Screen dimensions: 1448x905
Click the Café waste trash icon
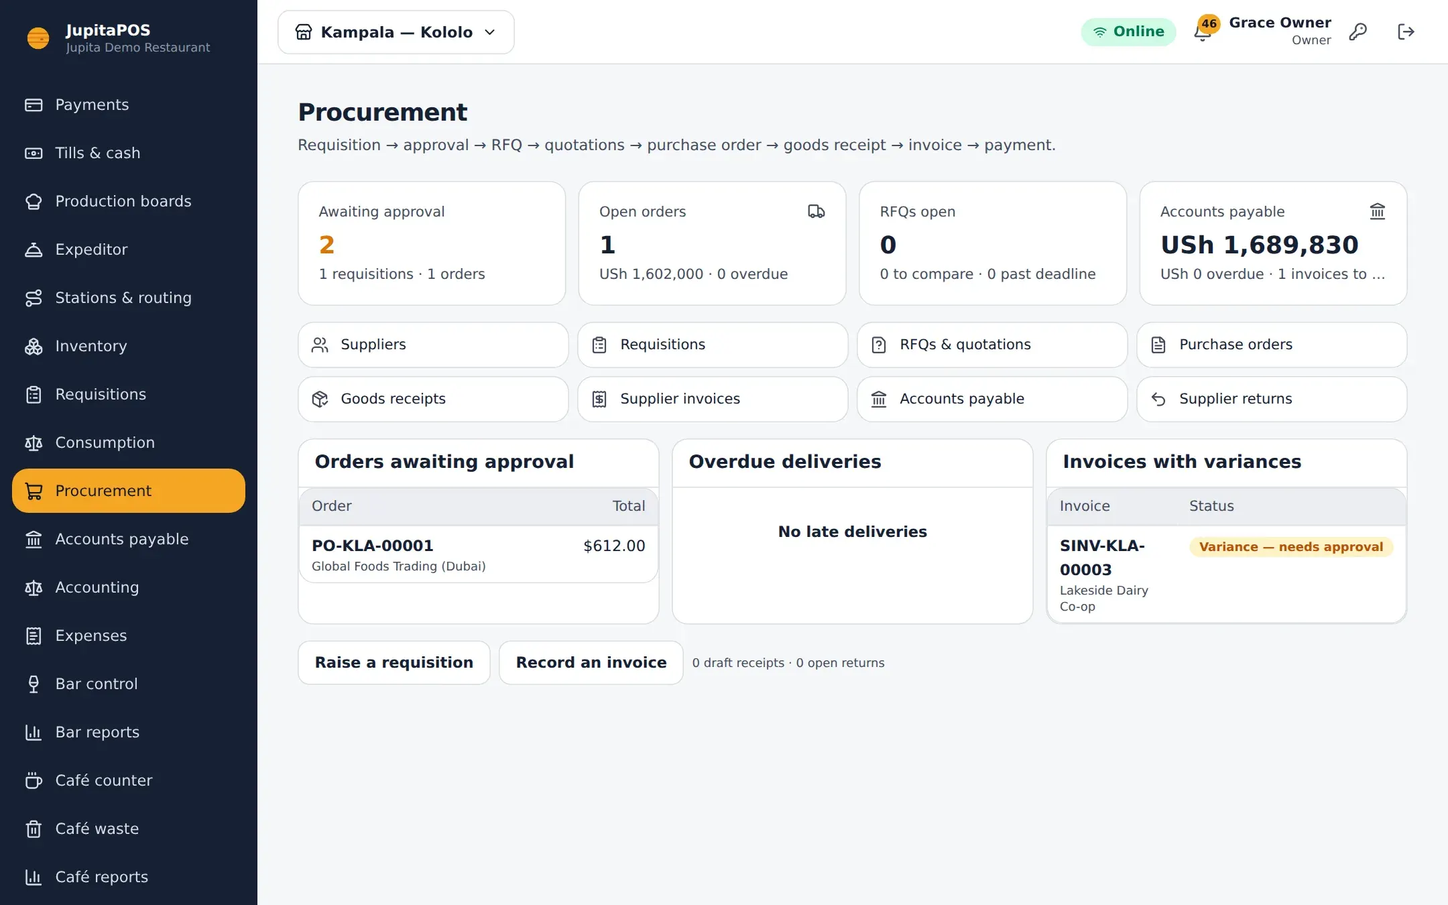(x=34, y=829)
